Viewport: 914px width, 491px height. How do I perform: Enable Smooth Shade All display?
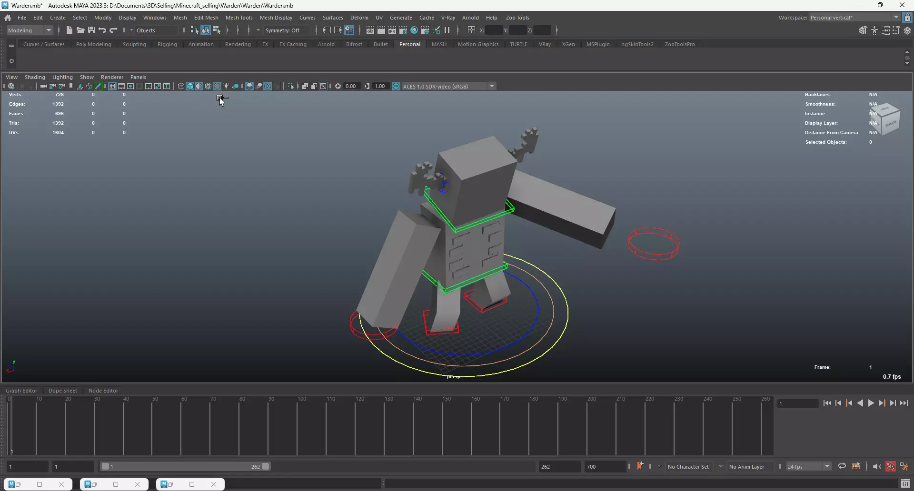click(x=190, y=86)
